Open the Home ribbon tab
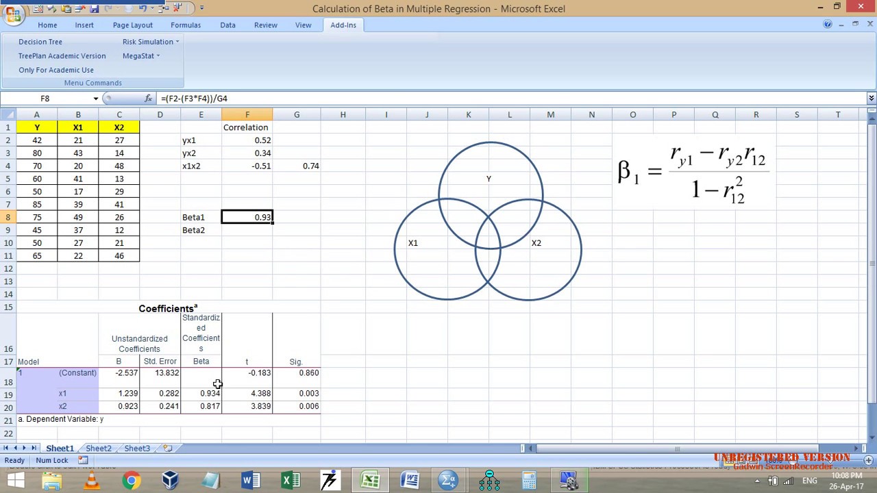877x493 pixels. (x=47, y=25)
